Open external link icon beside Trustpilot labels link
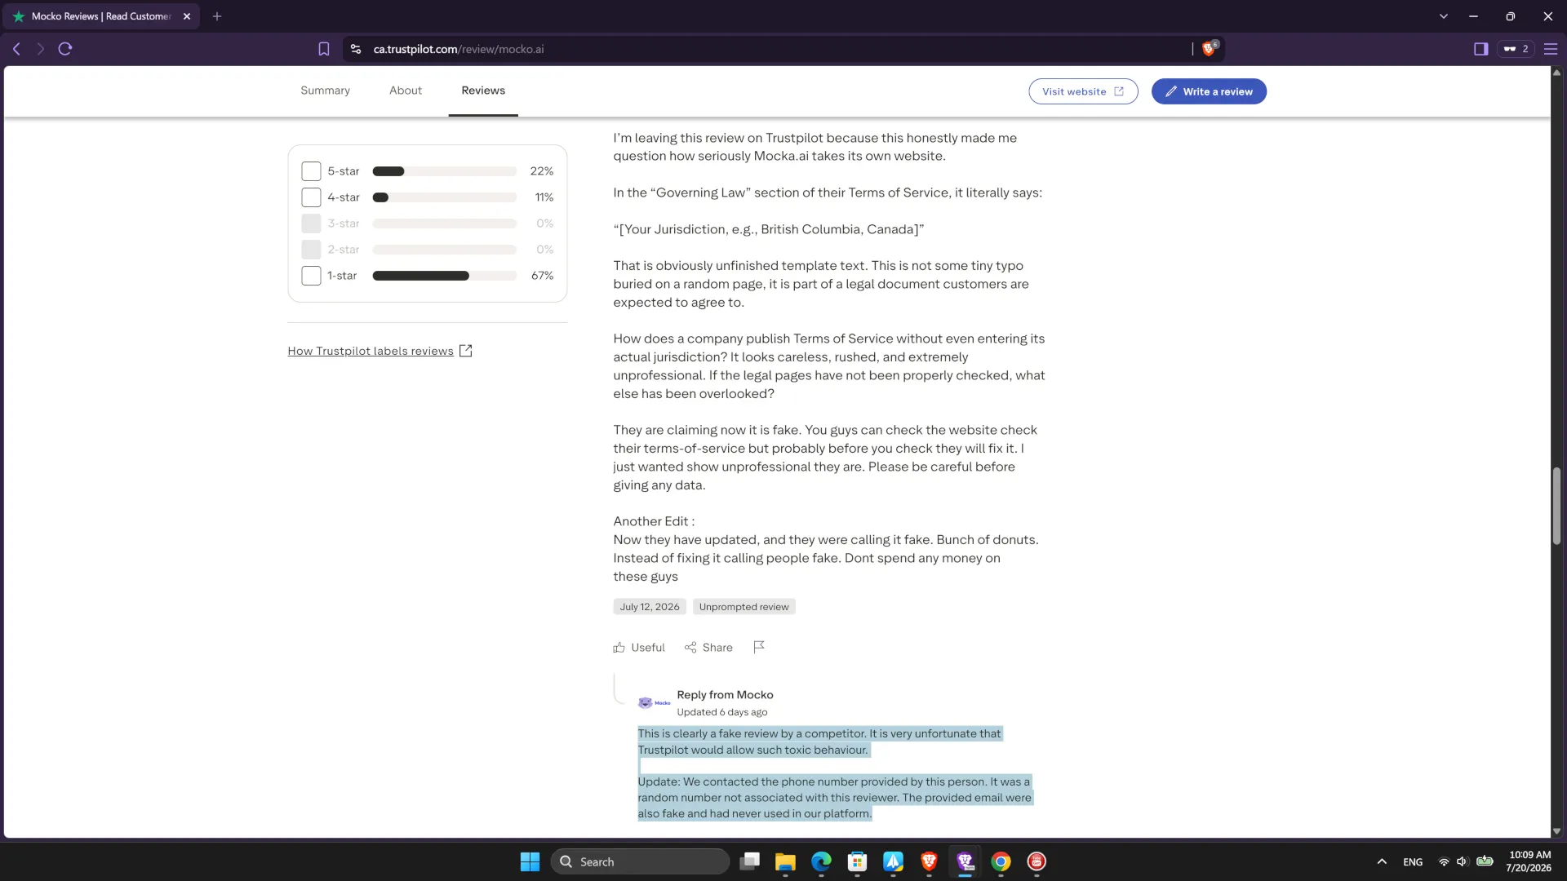The width and height of the screenshot is (1567, 881). point(466,351)
